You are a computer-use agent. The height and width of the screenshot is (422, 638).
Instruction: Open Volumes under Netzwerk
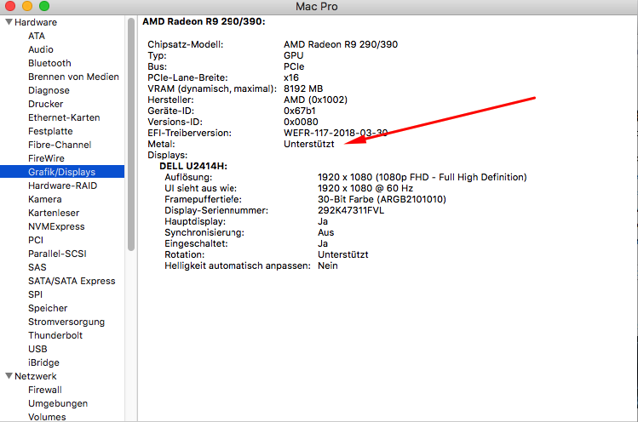click(47, 417)
